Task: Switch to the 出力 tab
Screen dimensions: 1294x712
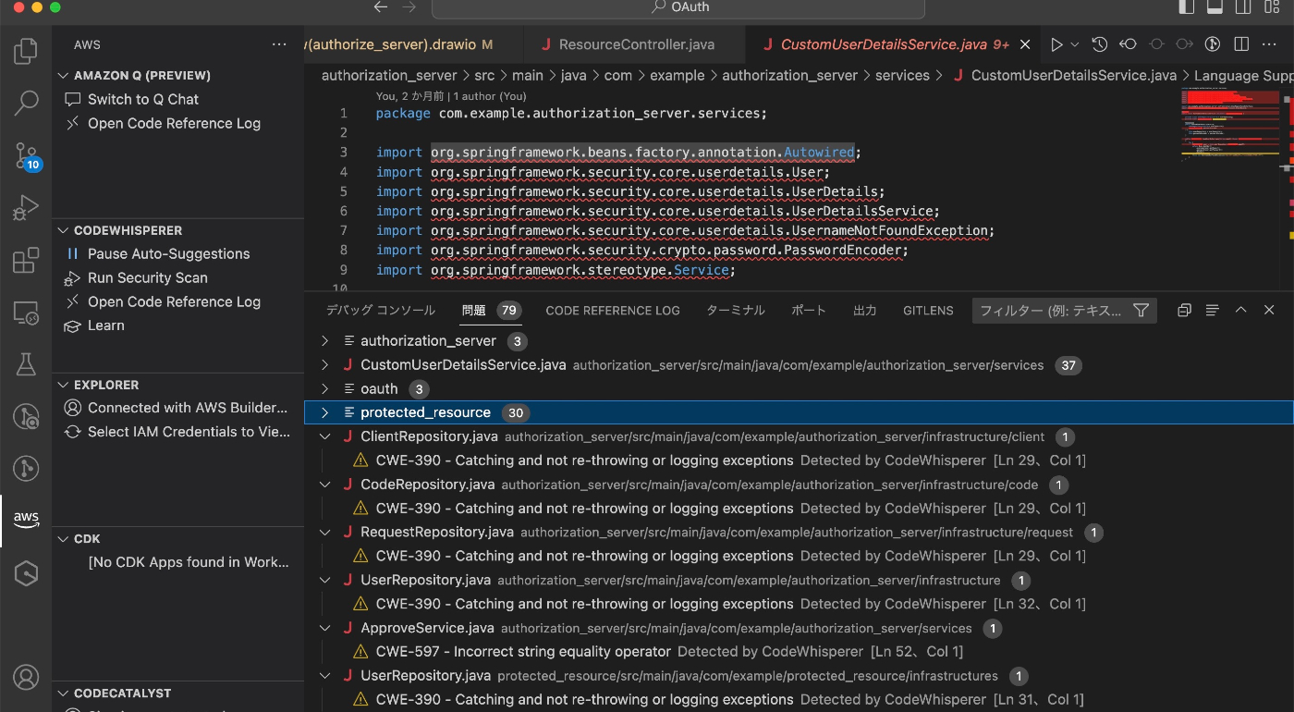Action: [865, 311]
